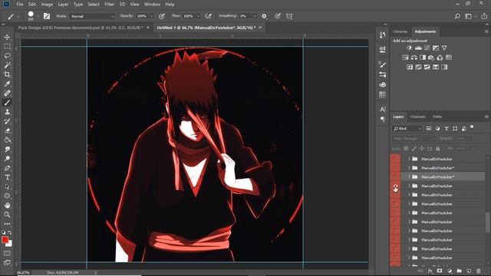Add a Levels adjustment

point(418,48)
